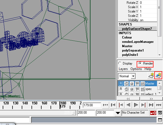
Task: Click the Visibility on value
Action: tap(148, 20)
